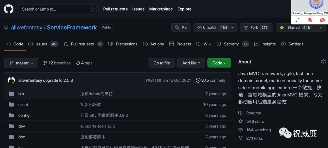This screenshot has width=328, height=148.
Task: Open commit hash f9a9550
Action: point(153,81)
